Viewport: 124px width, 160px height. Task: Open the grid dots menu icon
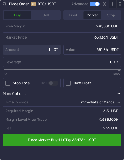pos(120,4)
